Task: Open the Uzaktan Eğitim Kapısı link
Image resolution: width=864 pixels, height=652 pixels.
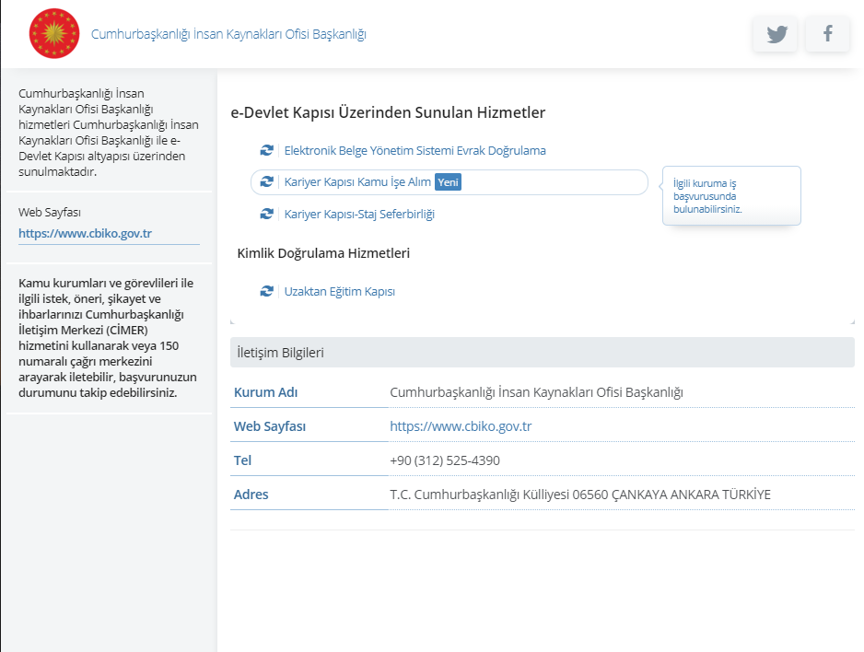Action: pos(339,291)
